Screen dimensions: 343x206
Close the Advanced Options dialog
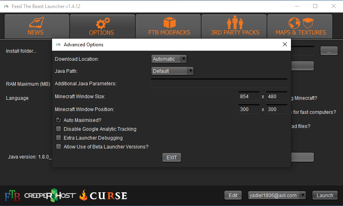pyautogui.click(x=284, y=45)
